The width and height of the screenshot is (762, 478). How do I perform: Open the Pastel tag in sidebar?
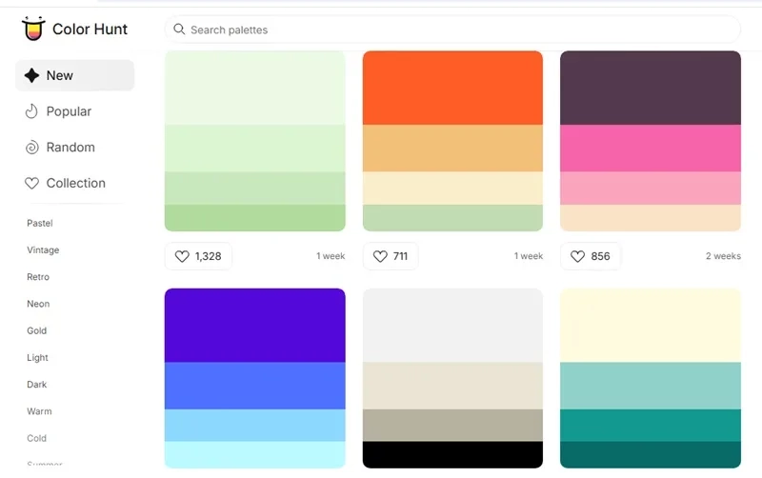point(40,224)
